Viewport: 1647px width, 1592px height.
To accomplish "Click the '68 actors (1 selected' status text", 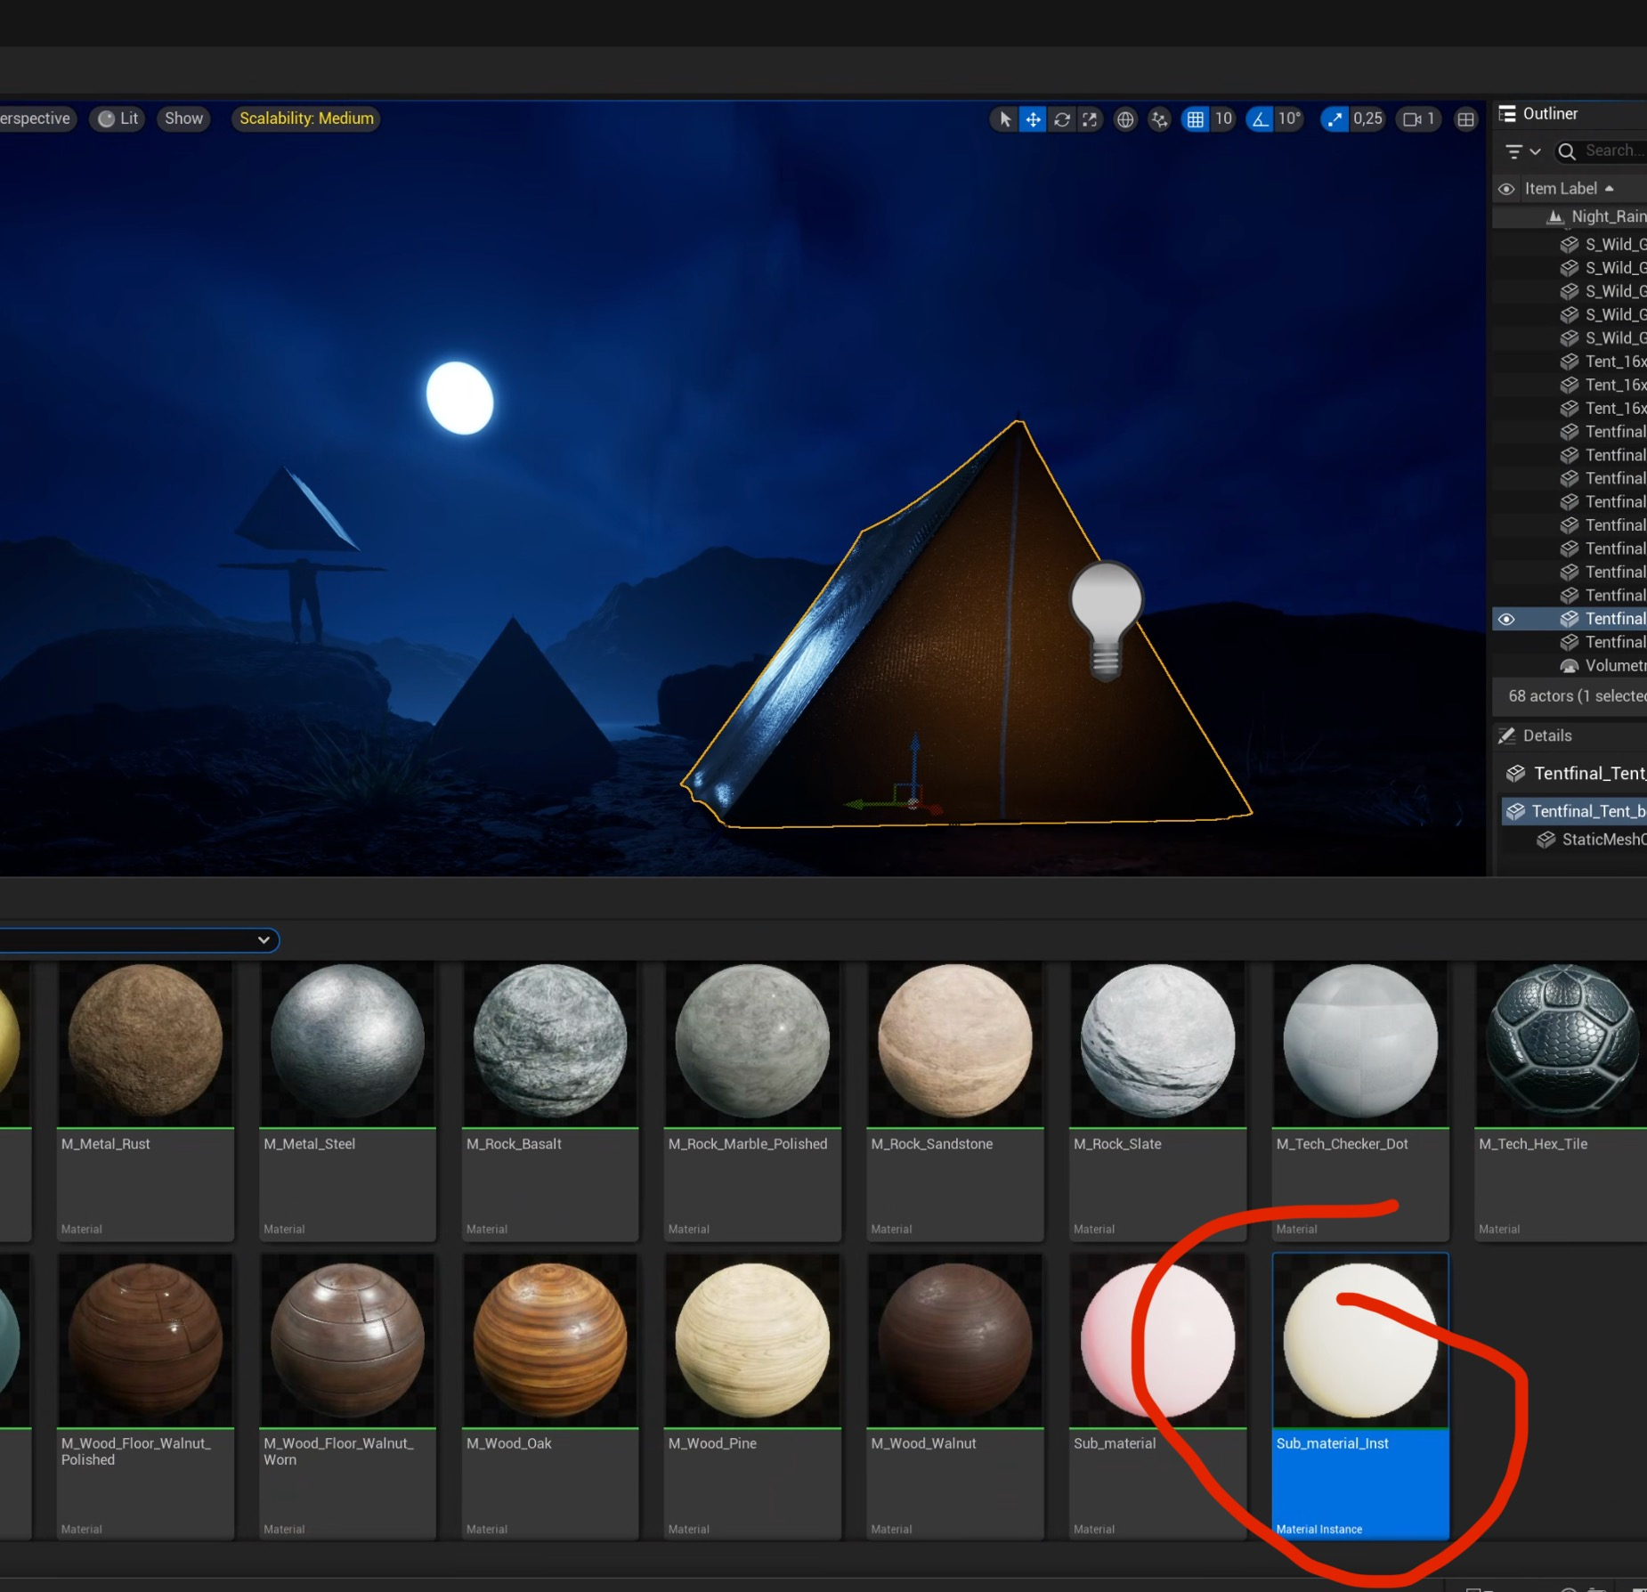I will click(x=1577, y=696).
